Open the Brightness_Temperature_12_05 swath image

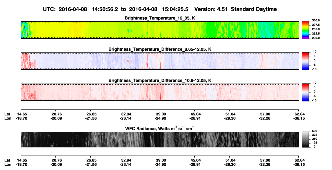pos(160,30)
